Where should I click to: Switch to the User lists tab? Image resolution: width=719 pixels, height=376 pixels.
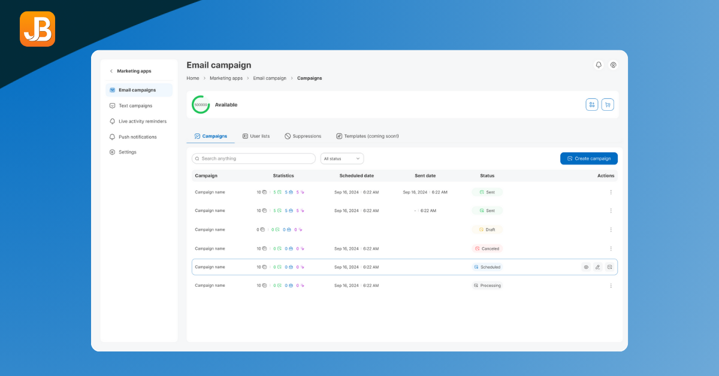pos(256,136)
